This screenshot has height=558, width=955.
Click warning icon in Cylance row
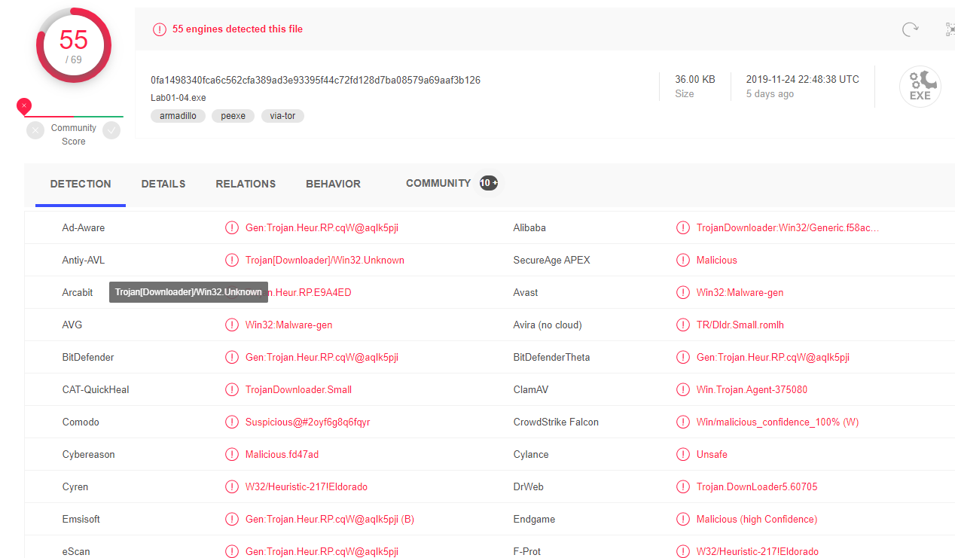(683, 454)
